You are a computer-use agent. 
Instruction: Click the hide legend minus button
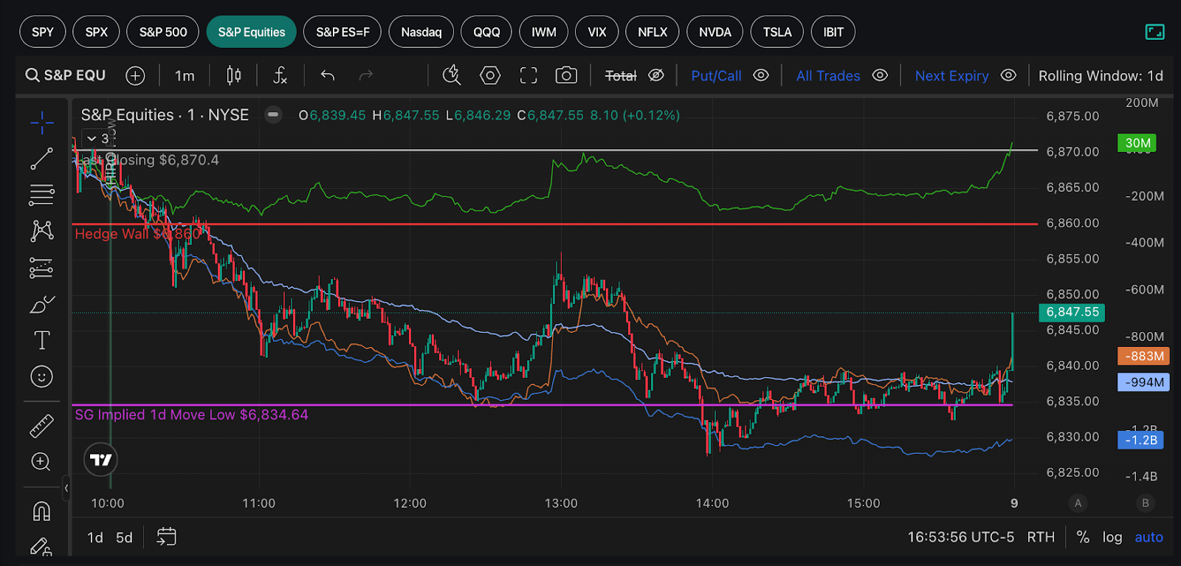273,114
